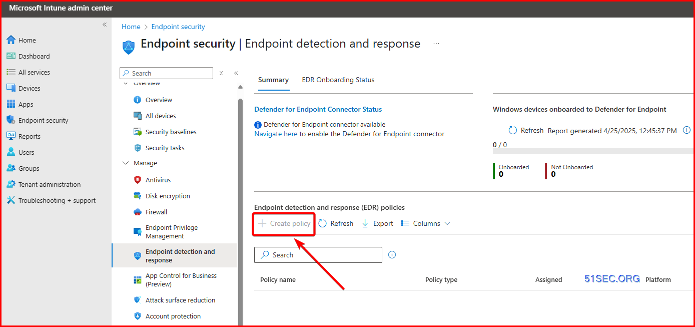Click Home in the breadcrumb

click(131, 27)
